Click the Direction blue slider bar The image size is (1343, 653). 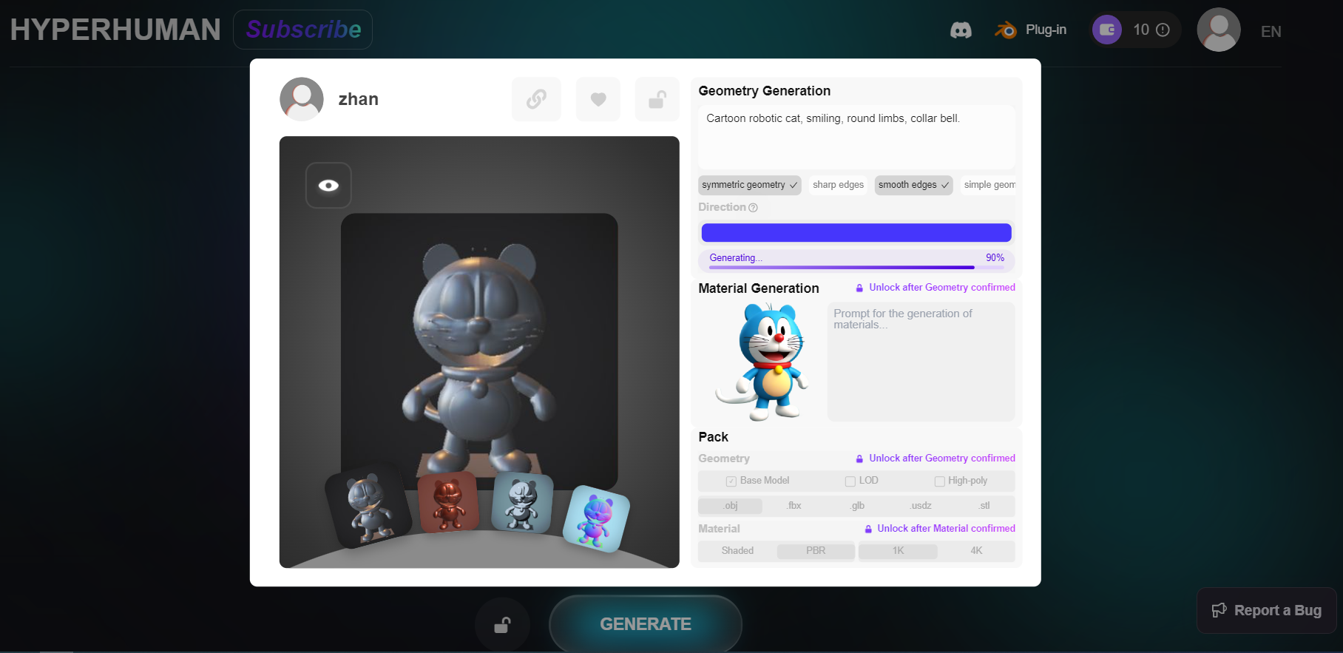(x=856, y=233)
